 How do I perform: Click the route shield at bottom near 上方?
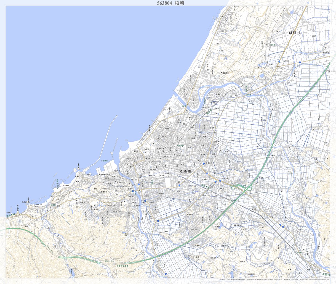[166, 274]
